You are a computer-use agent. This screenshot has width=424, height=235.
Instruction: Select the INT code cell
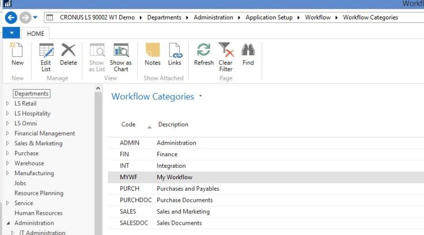[124, 165]
